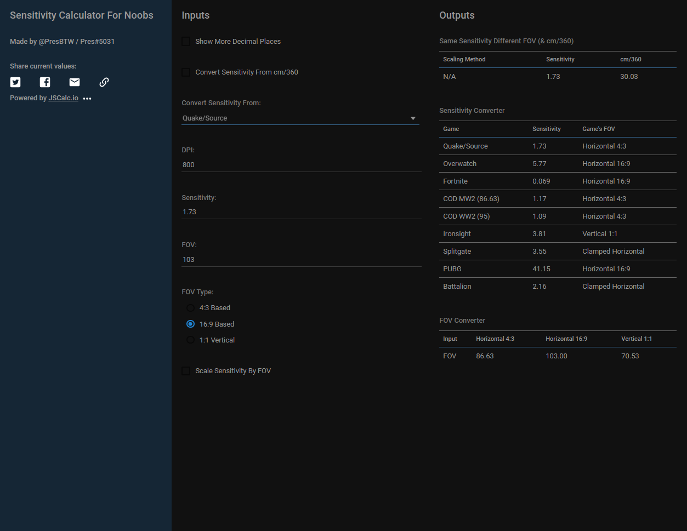Click Quake/Source row in the converter table
687x531 pixels.
coord(558,146)
